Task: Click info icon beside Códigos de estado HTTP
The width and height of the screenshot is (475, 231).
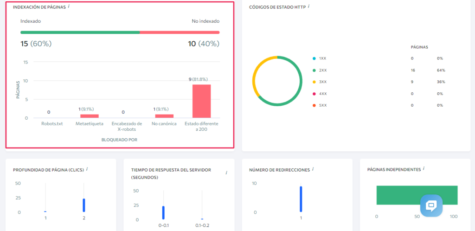Action: click(x=308, y=6)
